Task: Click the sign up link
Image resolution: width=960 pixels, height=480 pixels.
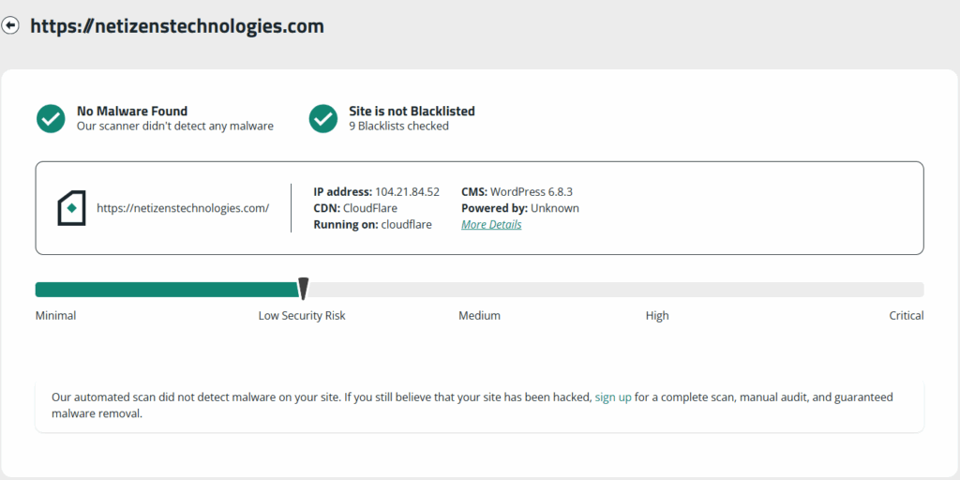Action: (613, 397)
